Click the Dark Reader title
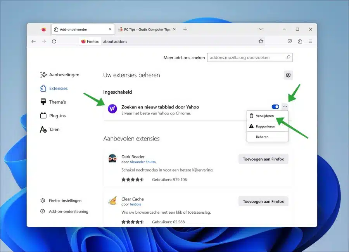 [133, 157]
